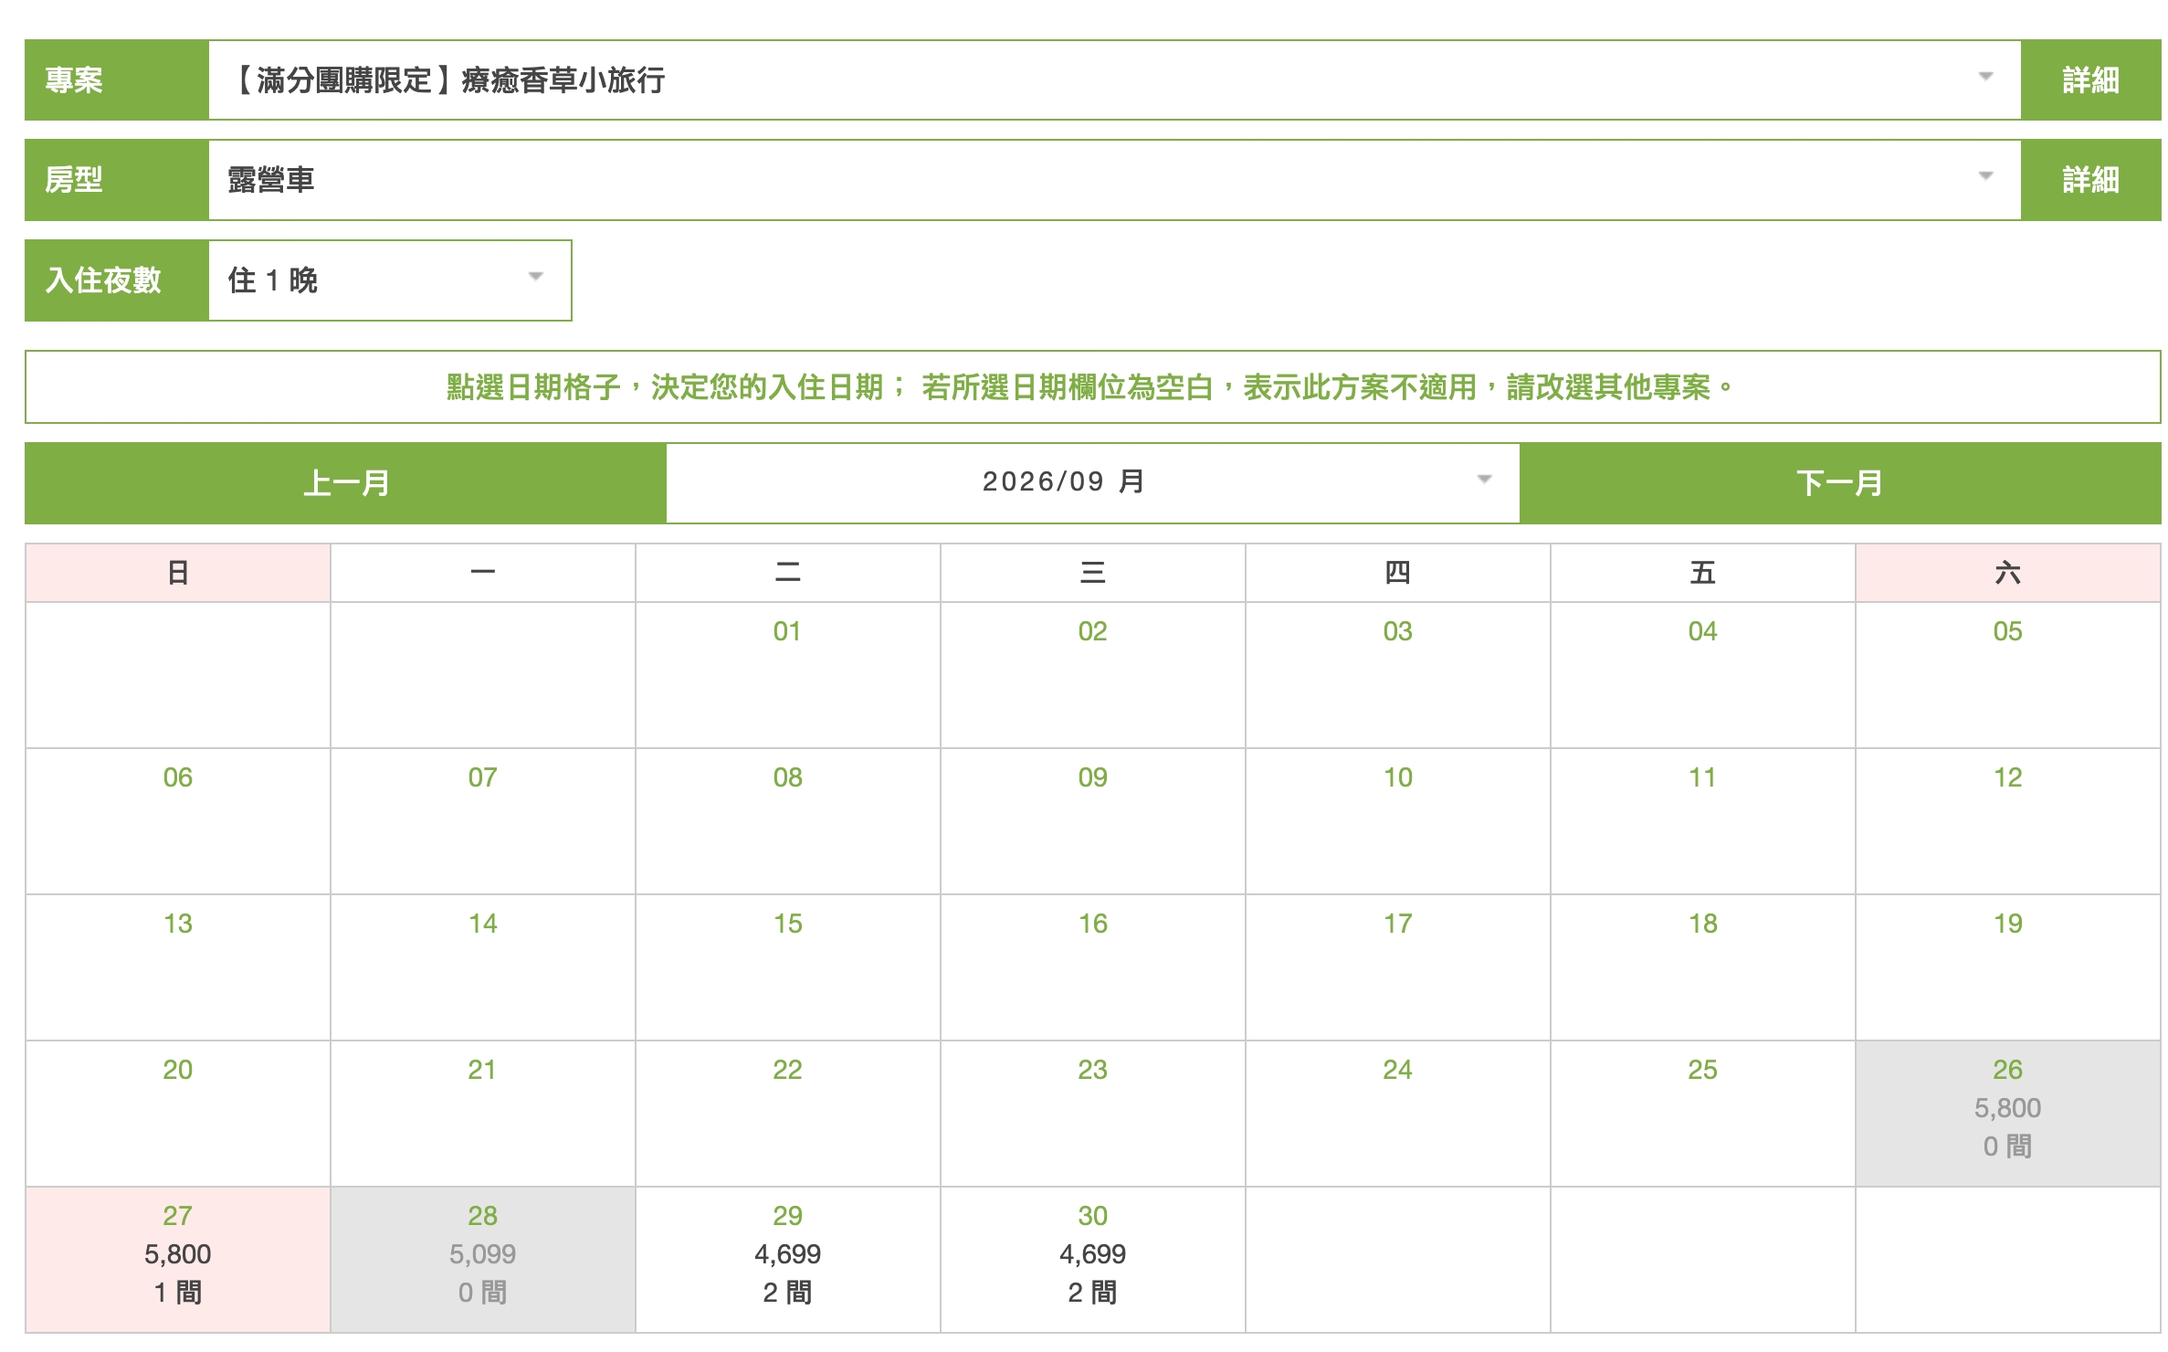Go to previous month with 上一月
Viewport: 2168px width, 1352px height.
pyautogui.click(x=346, y=482)
